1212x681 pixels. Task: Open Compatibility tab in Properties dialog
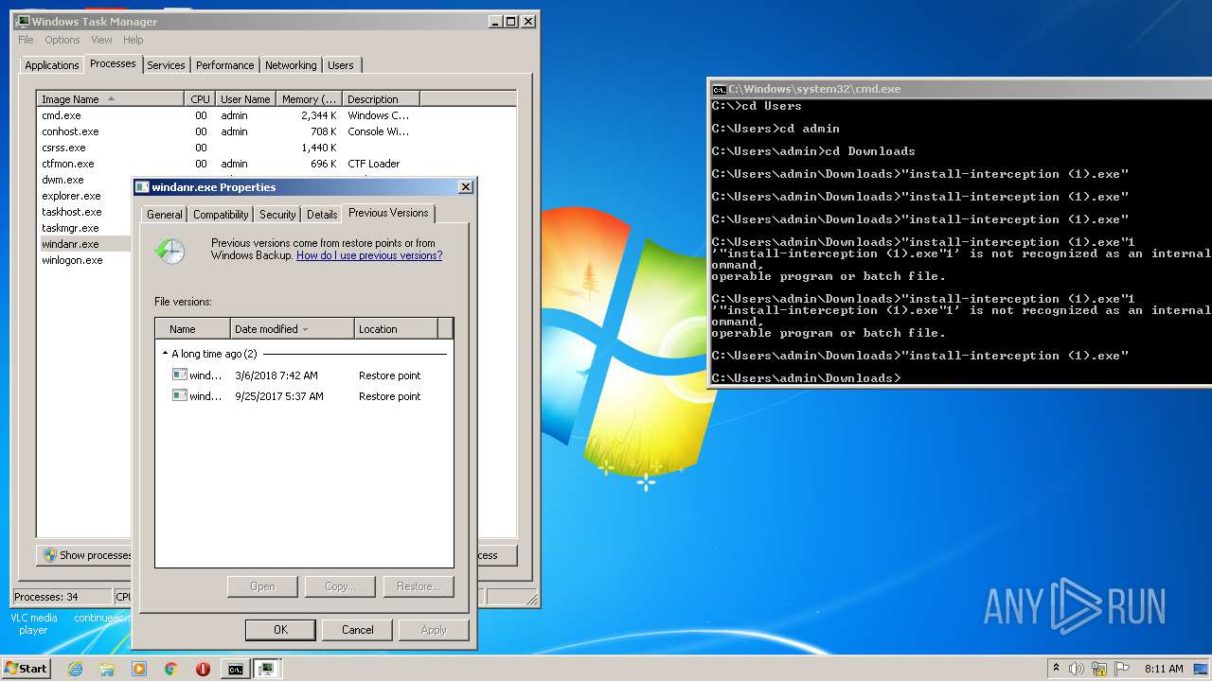click(x=221, y=215)
